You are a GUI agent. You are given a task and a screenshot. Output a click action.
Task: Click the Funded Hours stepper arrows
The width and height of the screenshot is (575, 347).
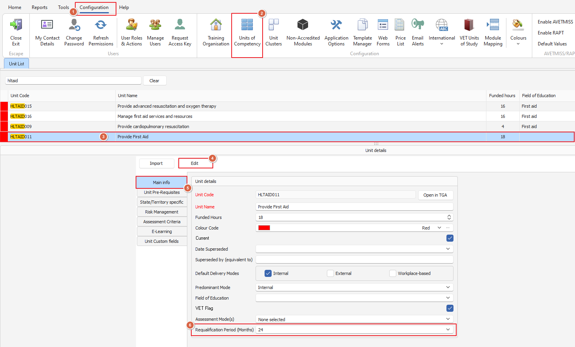449,217
